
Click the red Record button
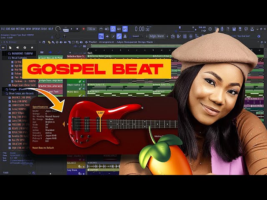tap(83, 29)
